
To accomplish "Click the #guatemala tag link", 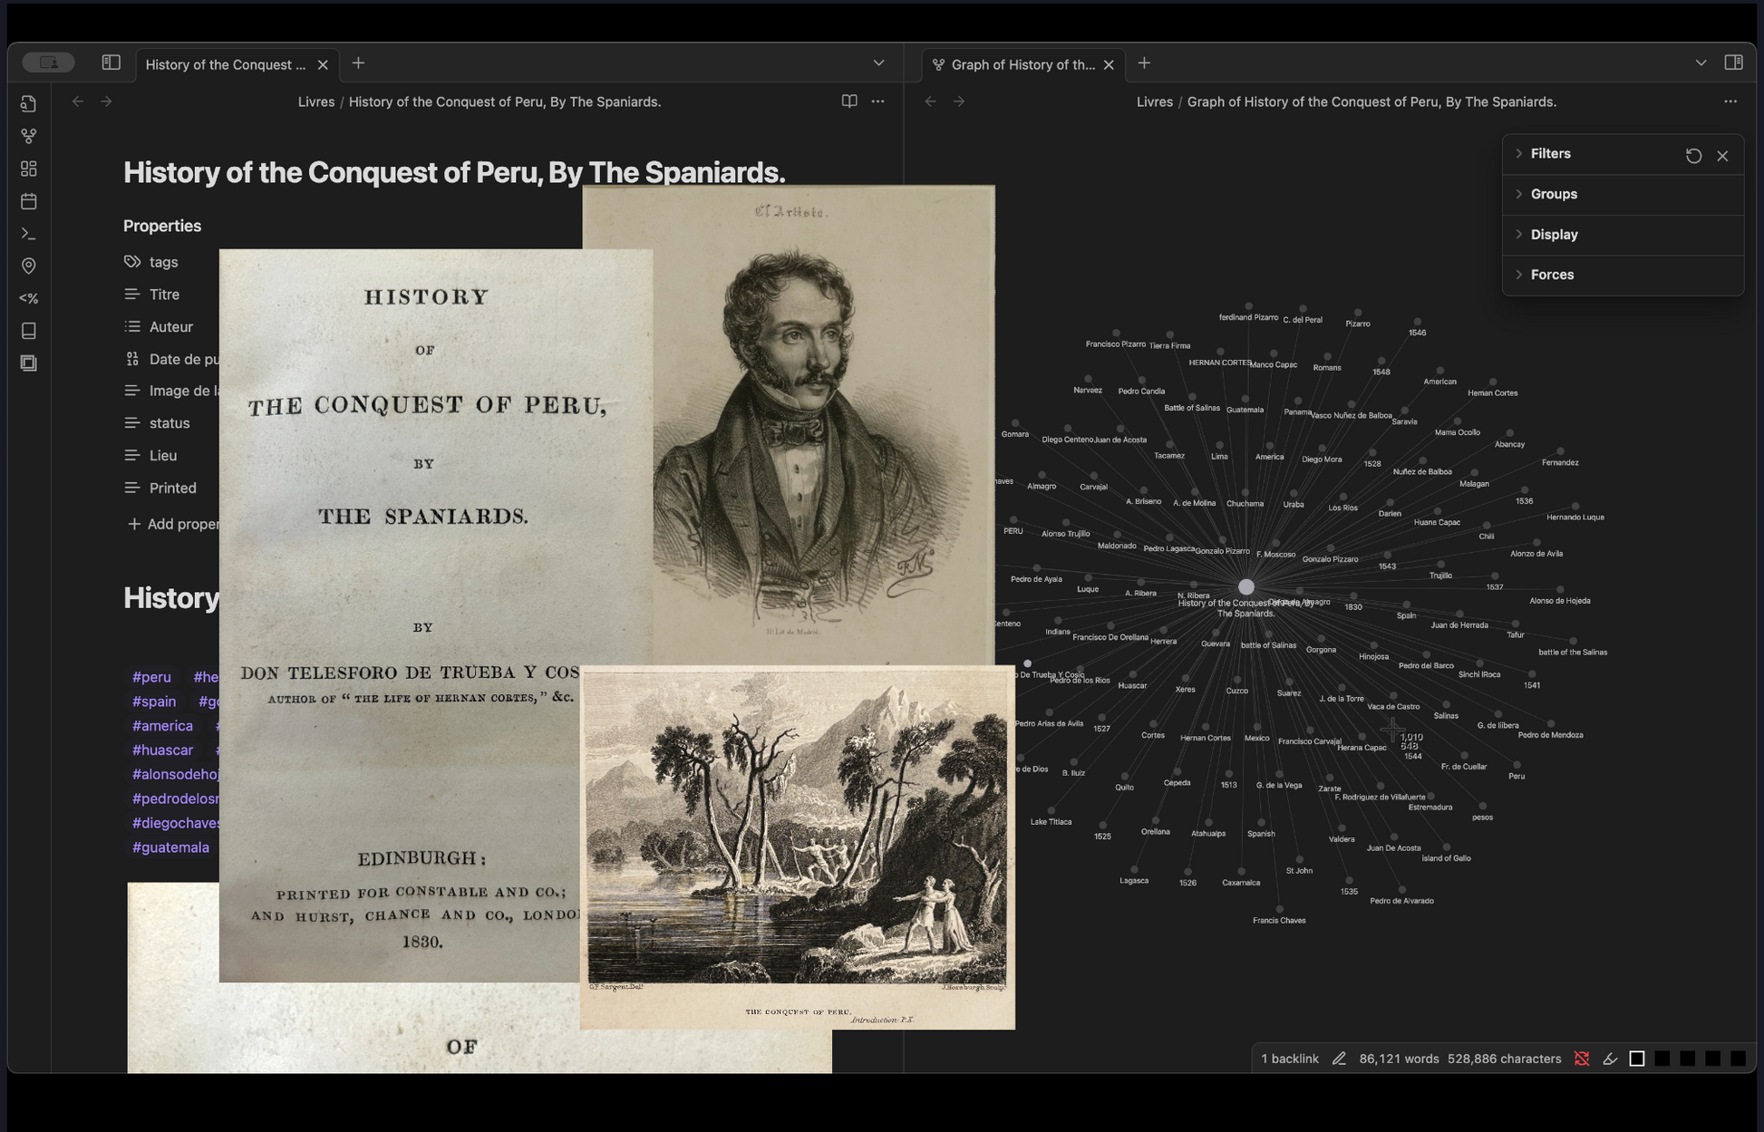I will (170, 847).
